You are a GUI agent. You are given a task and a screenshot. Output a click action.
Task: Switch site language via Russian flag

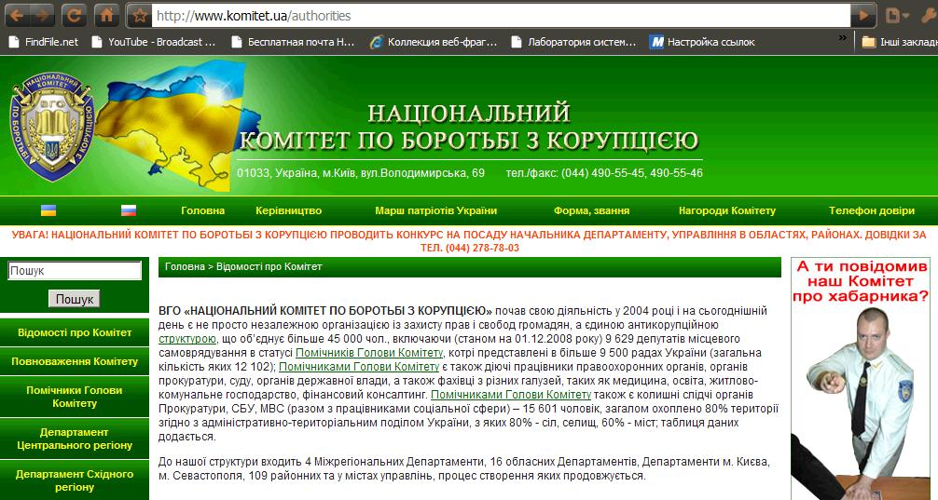(x=129, y=210)
